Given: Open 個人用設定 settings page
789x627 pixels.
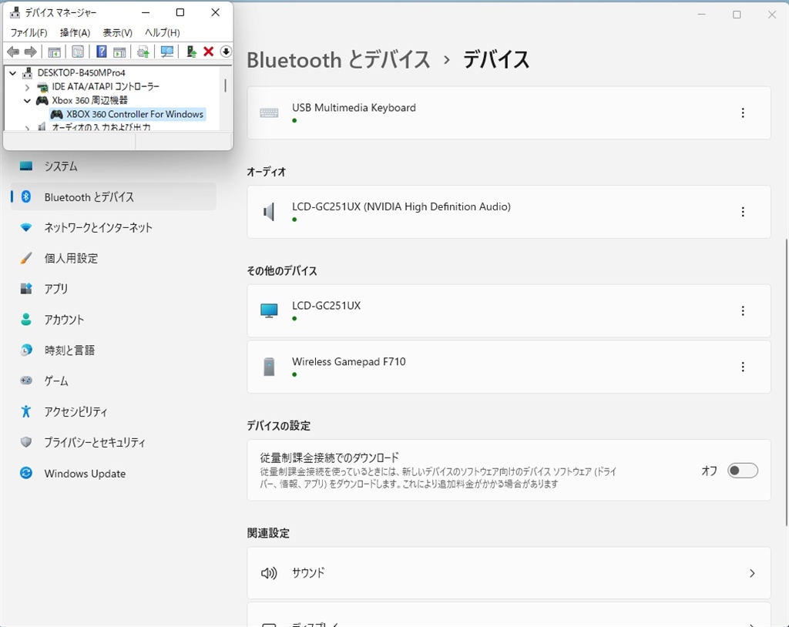Looking at the screenshot, I should [114, 258].
